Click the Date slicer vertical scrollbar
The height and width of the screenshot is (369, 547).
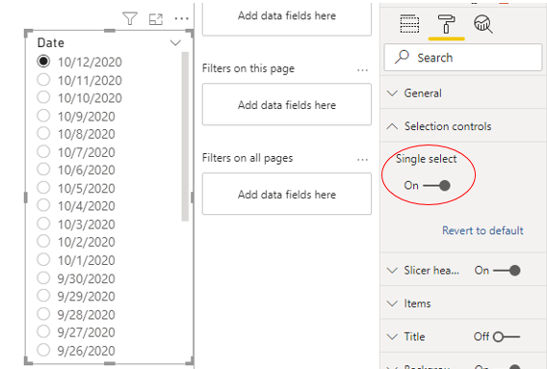click(x=185, y=136)
